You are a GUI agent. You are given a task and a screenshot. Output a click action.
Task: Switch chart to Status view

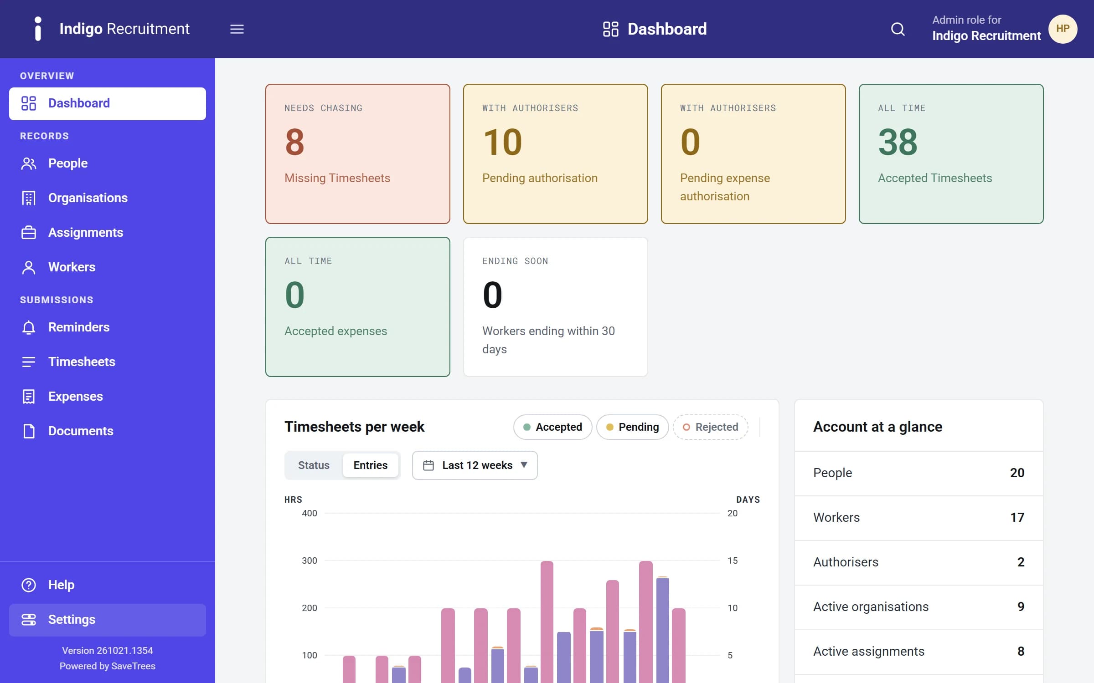click(x=314, y=465)
